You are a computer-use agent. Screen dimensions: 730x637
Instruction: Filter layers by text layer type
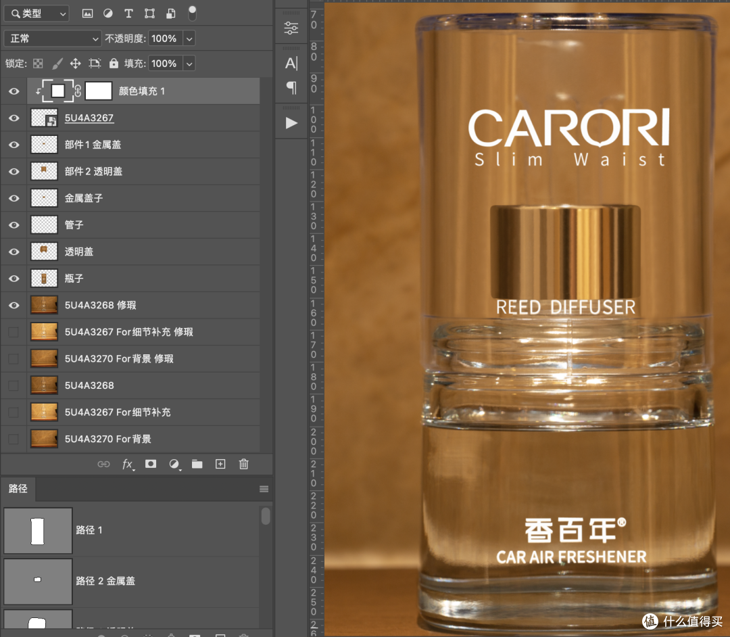click(x=128, y=14)
